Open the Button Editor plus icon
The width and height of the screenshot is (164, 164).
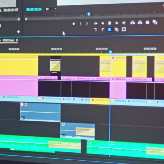tap(19, 32)
